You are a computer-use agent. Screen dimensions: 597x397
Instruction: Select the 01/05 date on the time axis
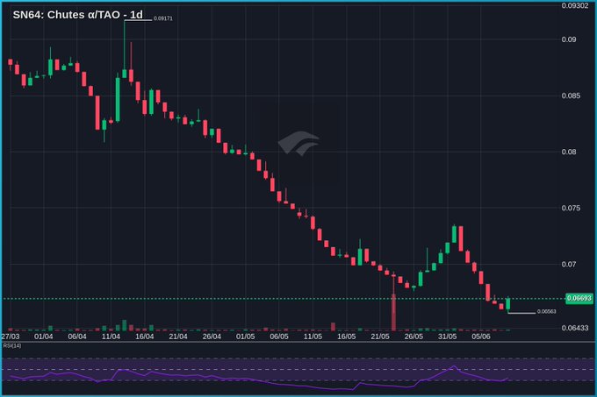coord(245,337)
